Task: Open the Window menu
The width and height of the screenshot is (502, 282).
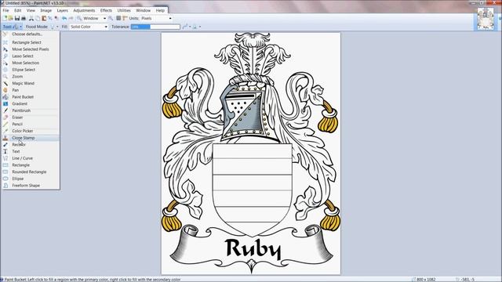Action: pos(143,10)
